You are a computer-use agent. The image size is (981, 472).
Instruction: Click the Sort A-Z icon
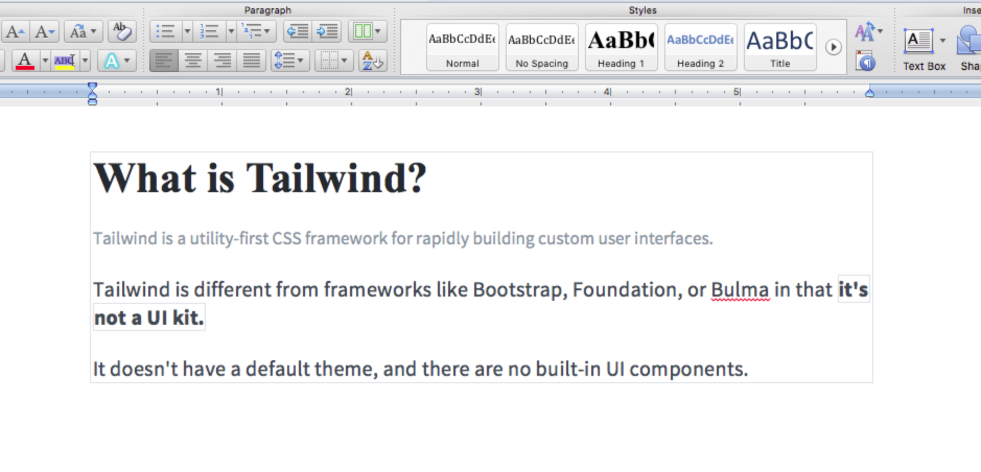click(x=372, y=61)
